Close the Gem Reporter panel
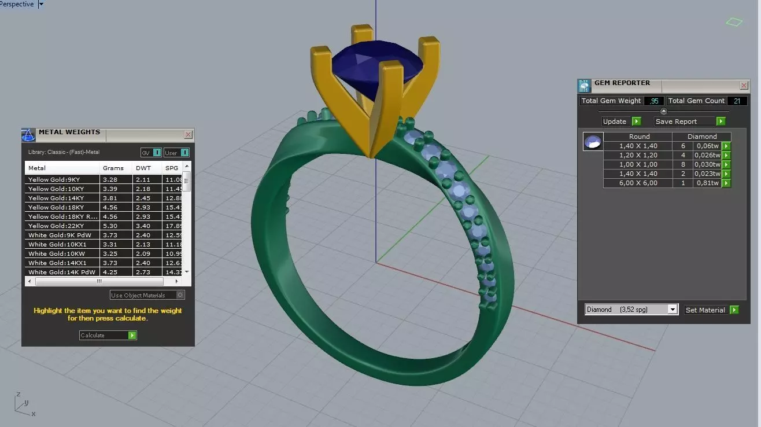 click(744, 86)
